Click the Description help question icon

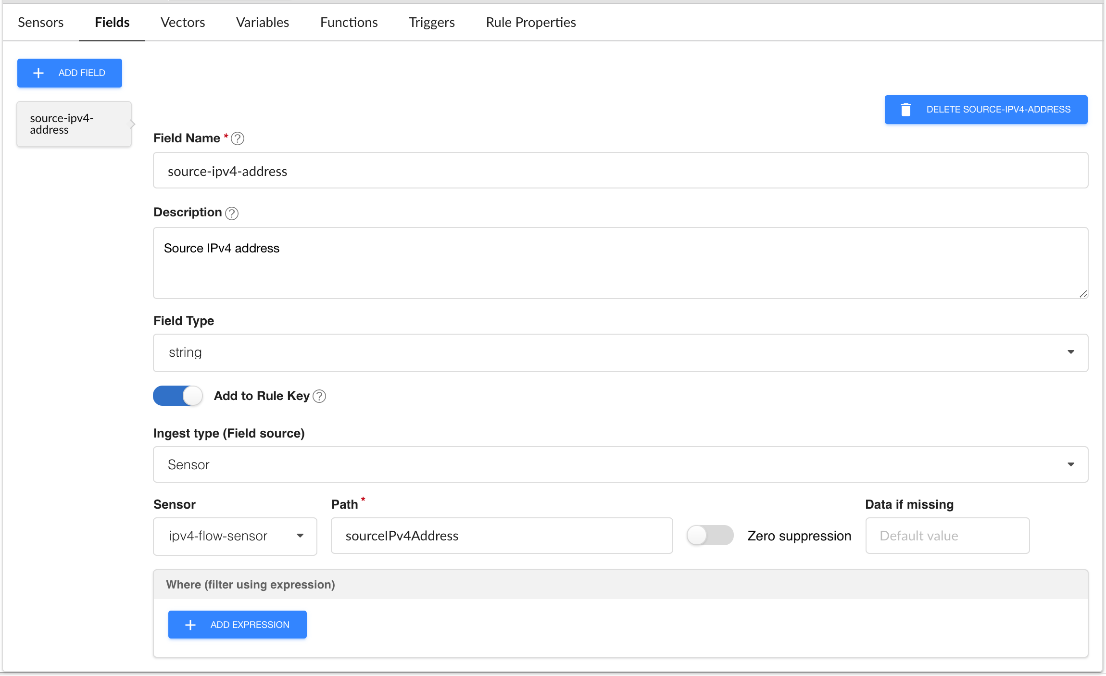coord(232,213)
